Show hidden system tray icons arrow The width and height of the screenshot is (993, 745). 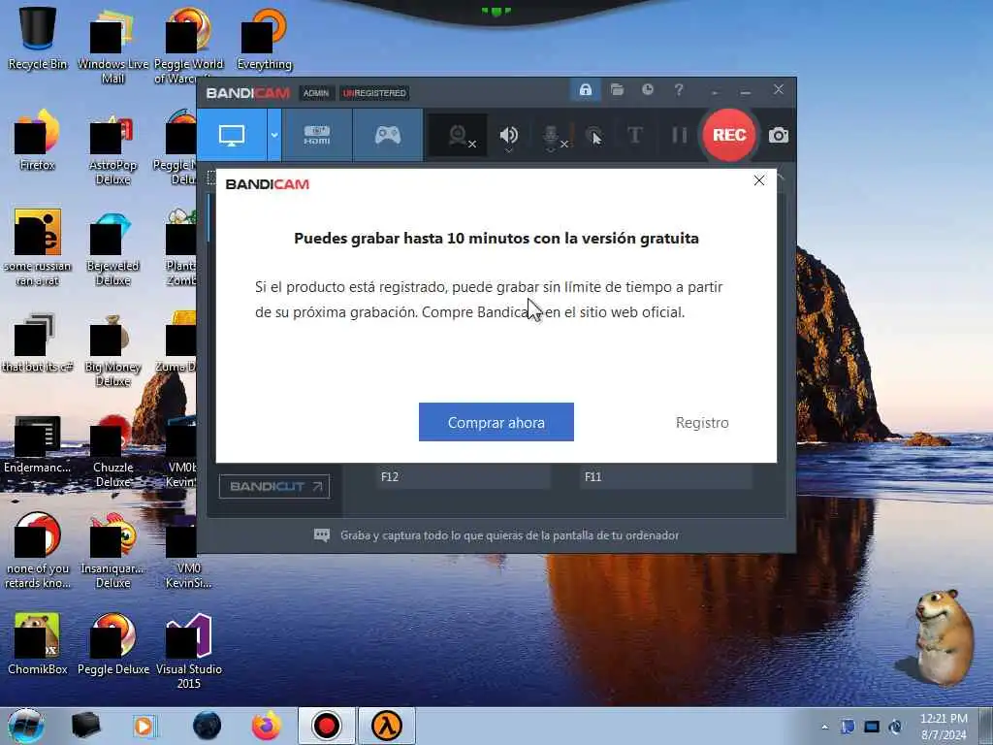tap(824, 727)
